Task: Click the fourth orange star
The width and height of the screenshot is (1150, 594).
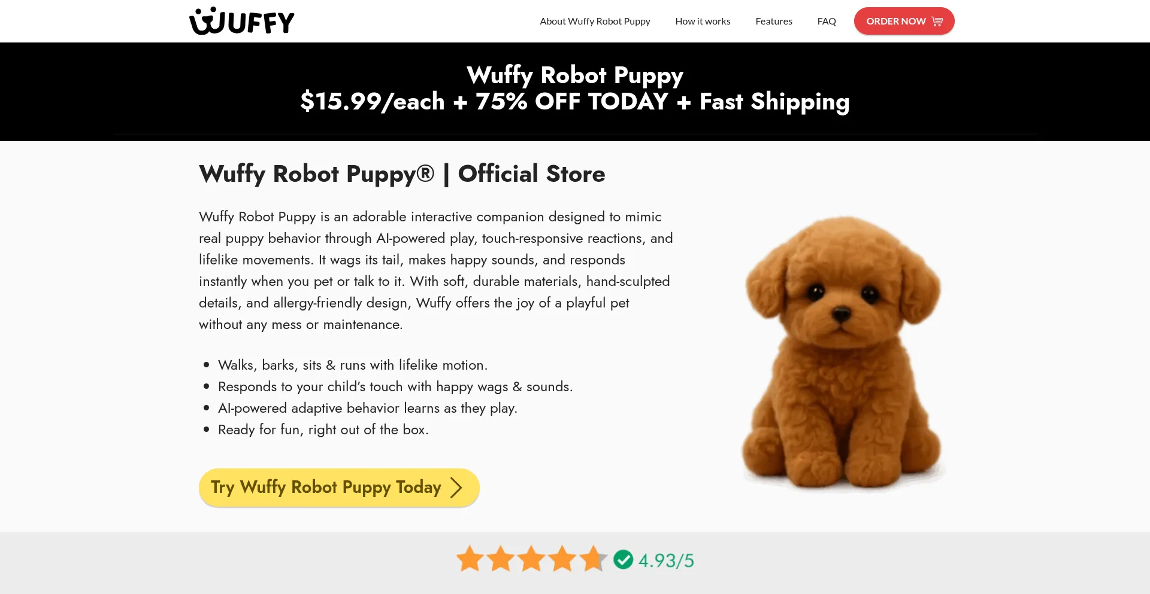Action: pos(561,559)
